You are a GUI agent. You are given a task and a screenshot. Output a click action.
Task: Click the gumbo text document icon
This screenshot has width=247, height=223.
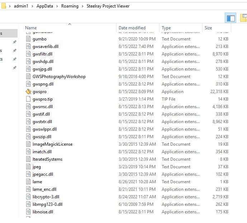tap(29, 39)
